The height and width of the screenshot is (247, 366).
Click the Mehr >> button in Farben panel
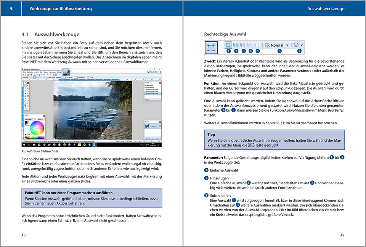pos(41,119)
